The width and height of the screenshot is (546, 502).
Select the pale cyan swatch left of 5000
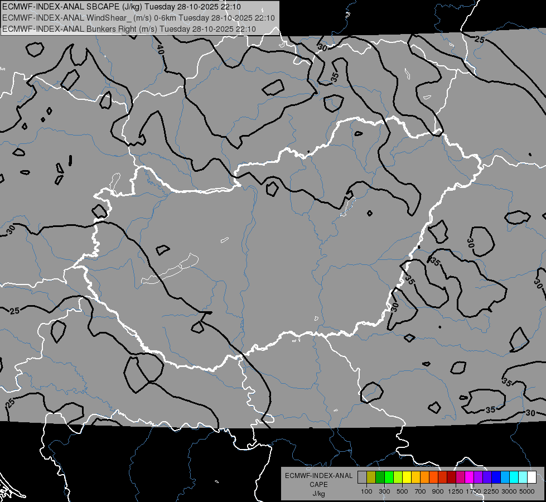523,477
